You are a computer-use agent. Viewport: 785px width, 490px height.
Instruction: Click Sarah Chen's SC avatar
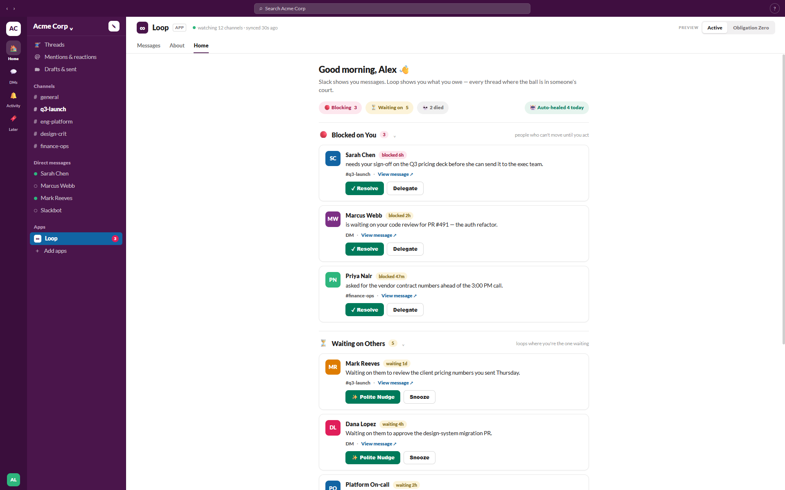pyautogui.click(x=333, y=158)
